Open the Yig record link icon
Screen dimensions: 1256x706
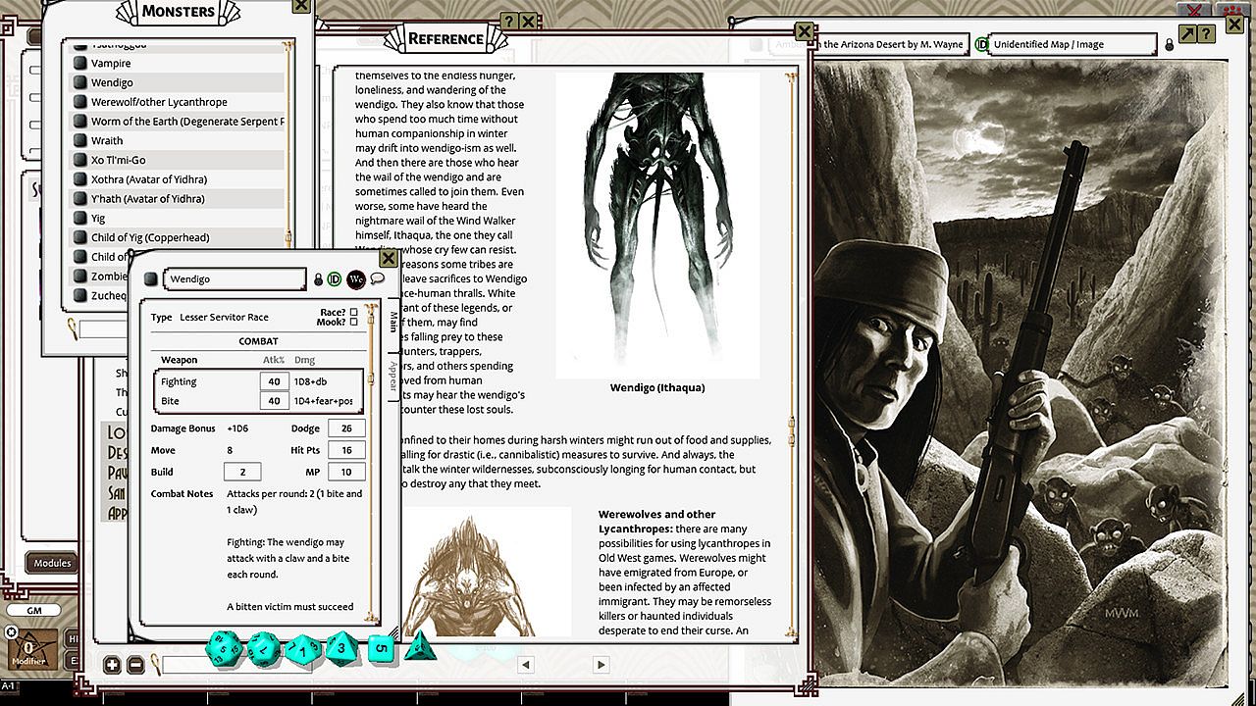[80, 219]
